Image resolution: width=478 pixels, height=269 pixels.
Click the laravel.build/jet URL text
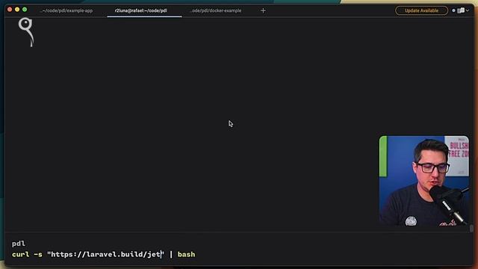click(x=106, y=254)
